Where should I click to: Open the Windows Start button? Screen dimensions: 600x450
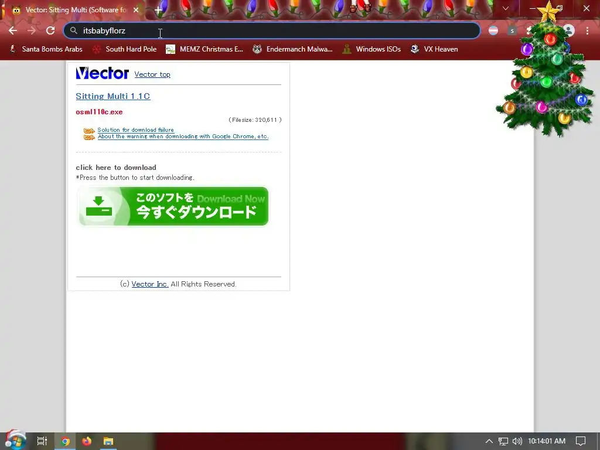click(x=15, y=441)
